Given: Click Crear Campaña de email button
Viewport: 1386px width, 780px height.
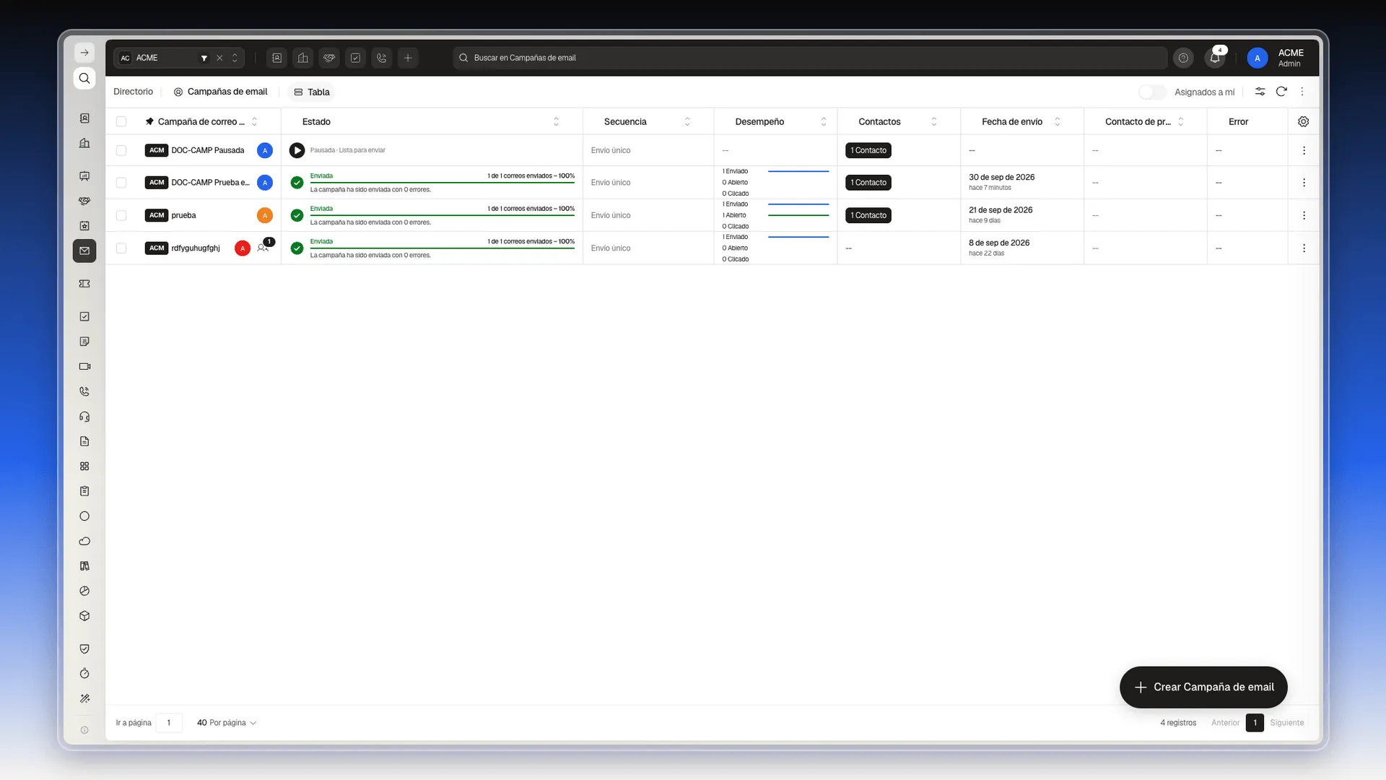Looking at the screenshot, I should click(1203, 688).
